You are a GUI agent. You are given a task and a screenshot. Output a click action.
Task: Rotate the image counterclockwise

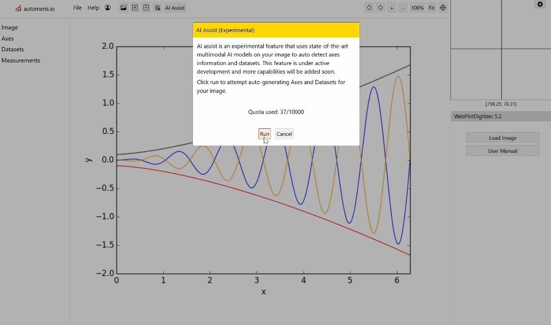(369, 8)
